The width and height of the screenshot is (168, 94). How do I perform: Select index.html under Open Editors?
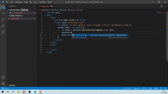pos(22,13)
